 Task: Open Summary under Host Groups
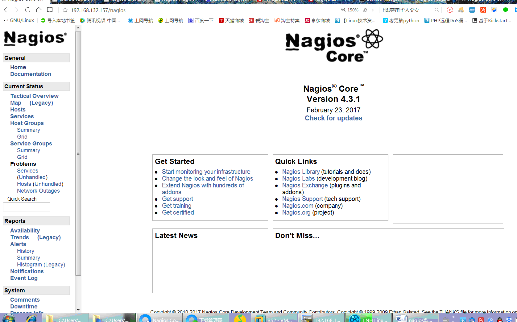pyautogui.click(x=28, y=130)
